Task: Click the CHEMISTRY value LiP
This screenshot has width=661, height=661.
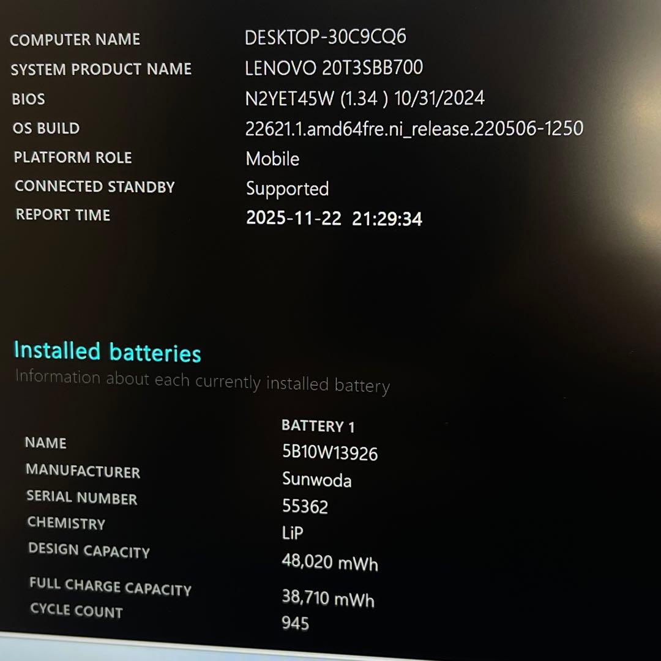Action: [293, 533]
